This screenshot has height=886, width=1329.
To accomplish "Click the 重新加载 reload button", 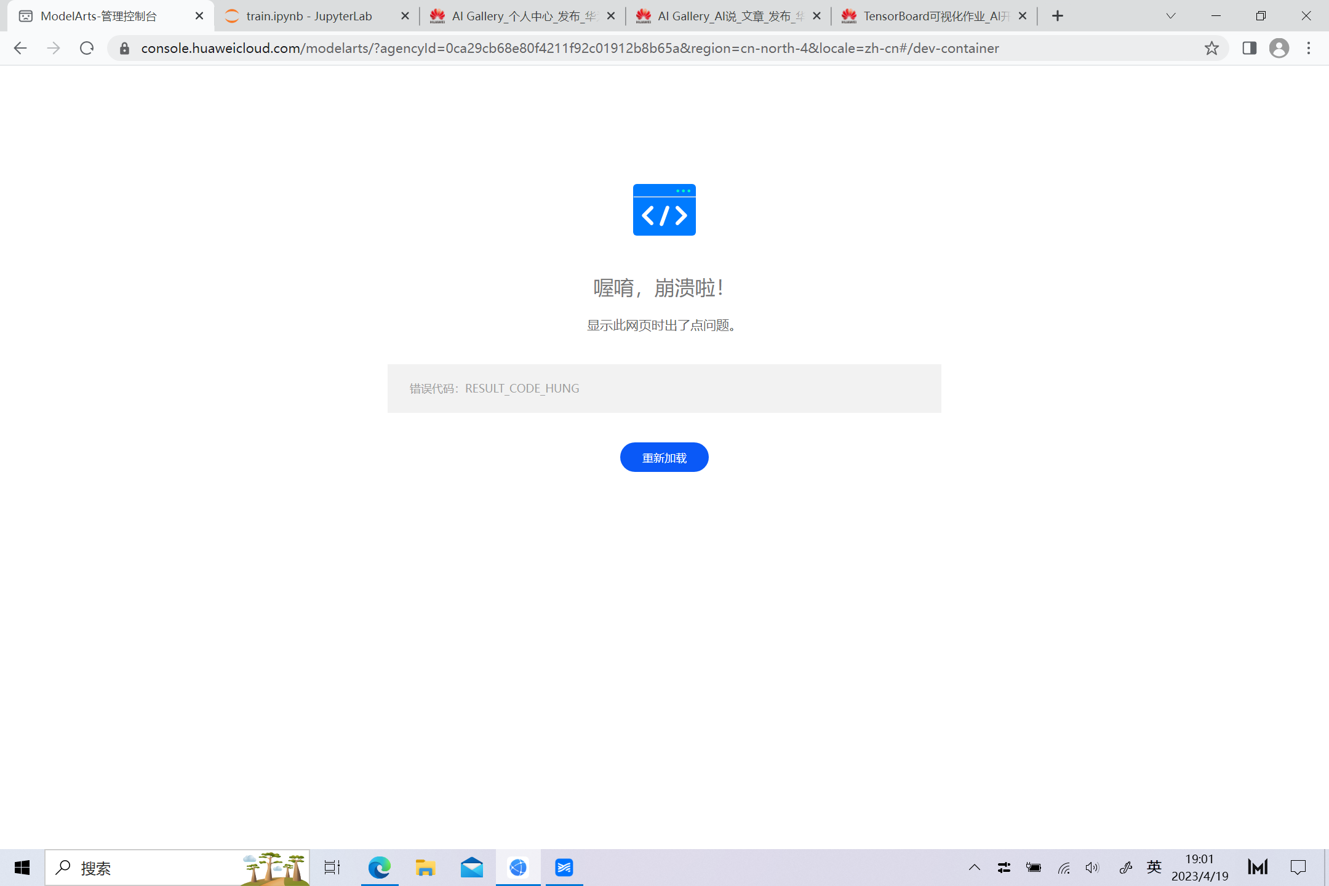I will tap(664, 457).
